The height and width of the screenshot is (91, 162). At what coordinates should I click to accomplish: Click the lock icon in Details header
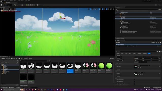click(x=160, y=42)
